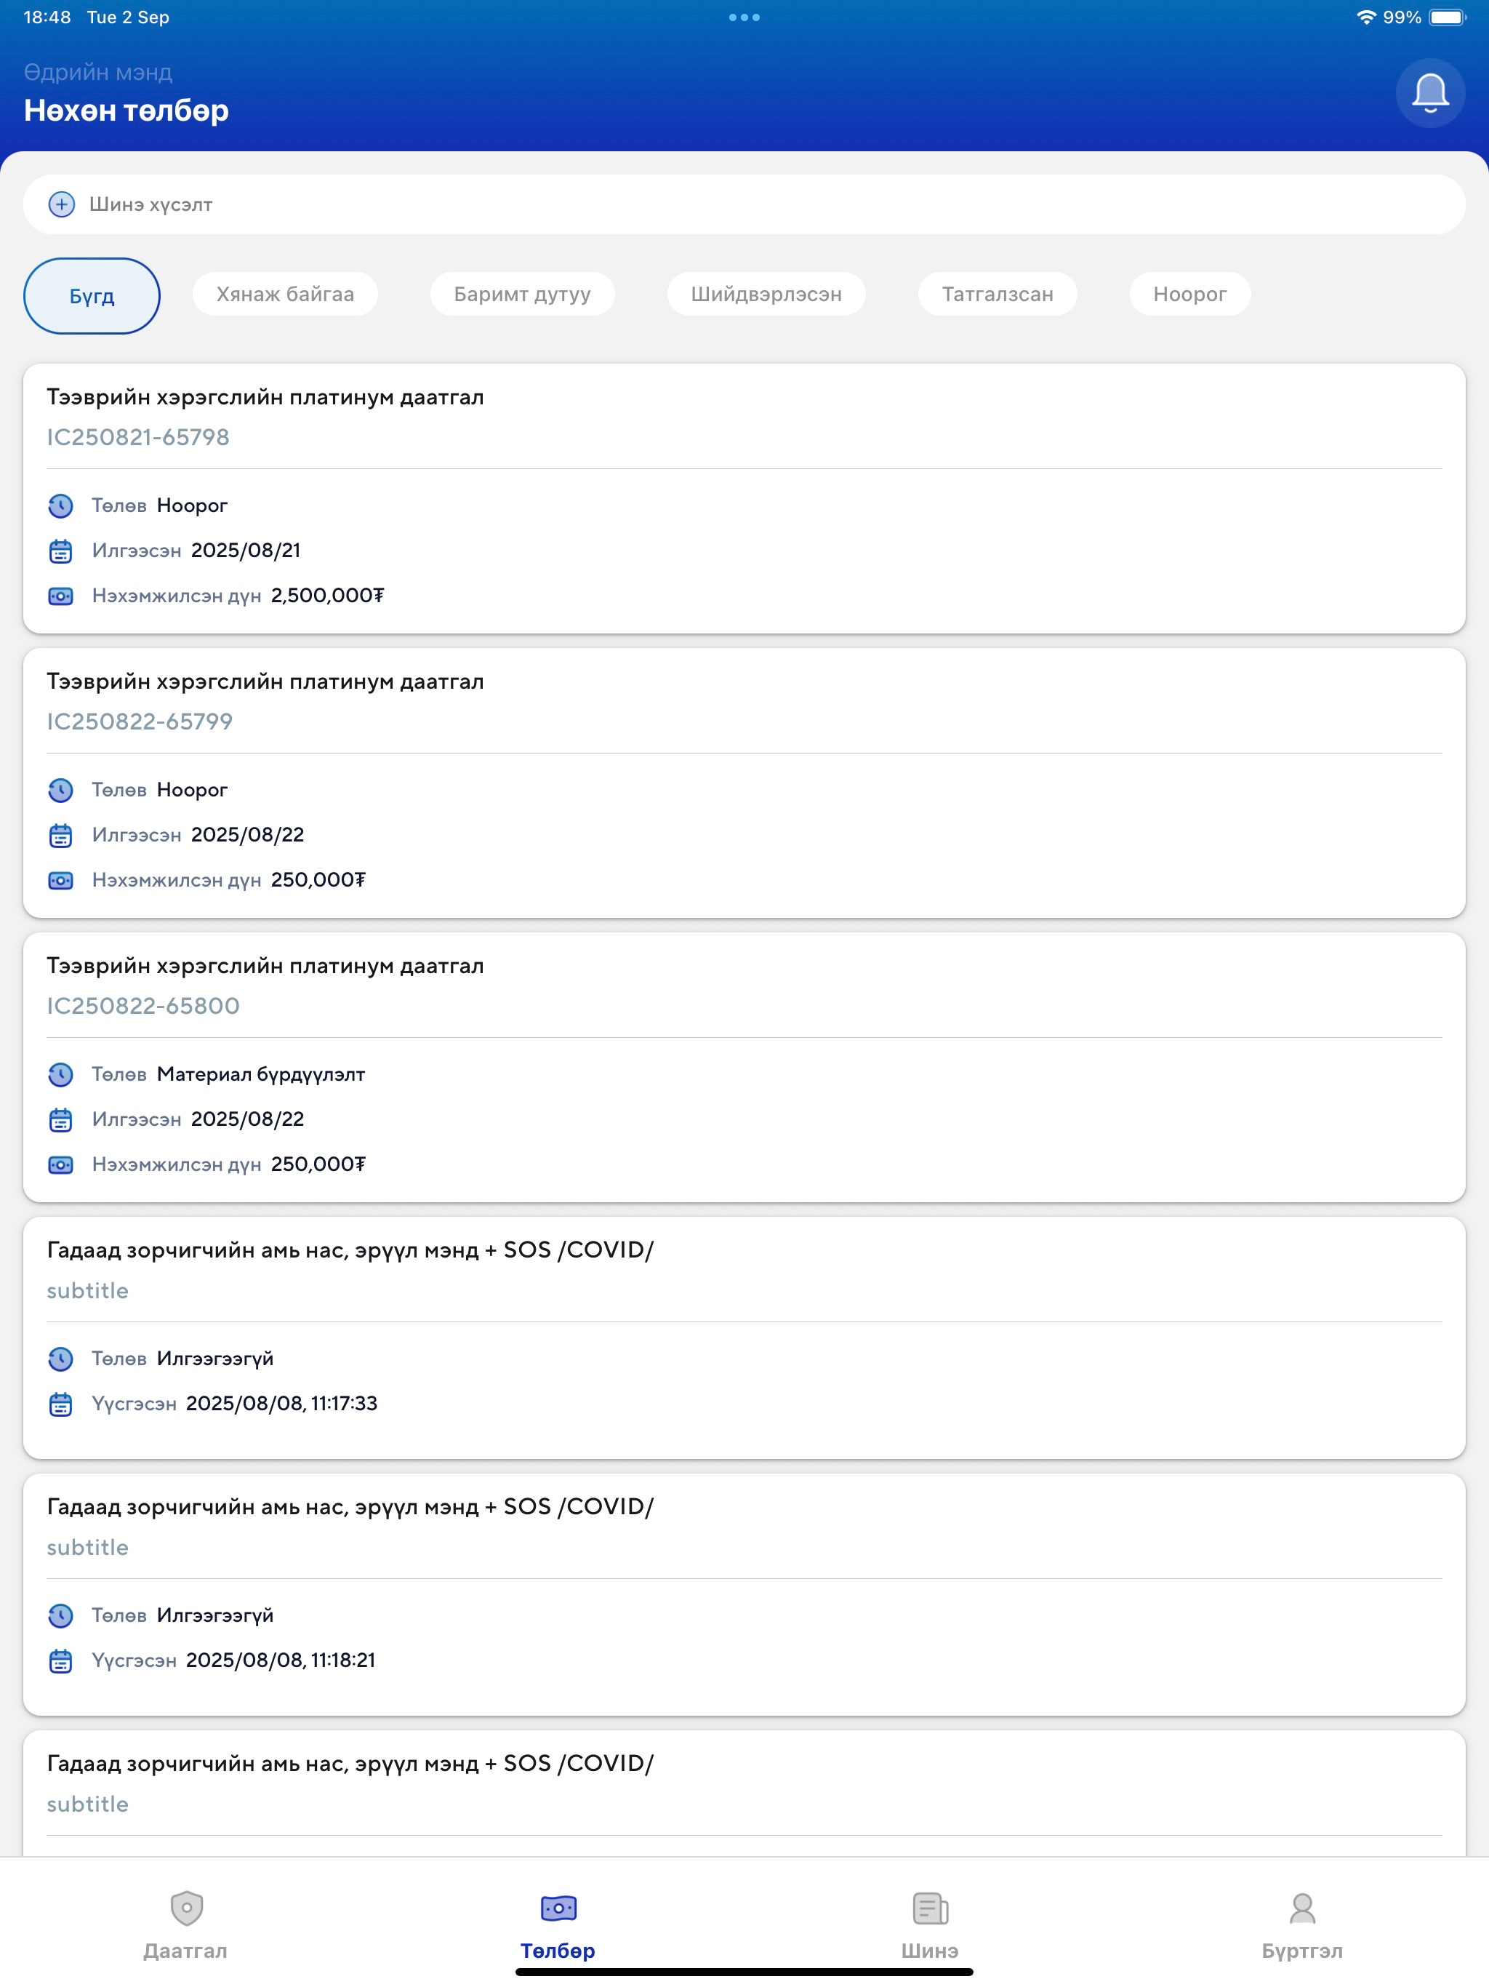The height and width of the screenshot is (1987, 1489).
Task: Filter by Шийдвэрлэсэн
Action: 766,294
